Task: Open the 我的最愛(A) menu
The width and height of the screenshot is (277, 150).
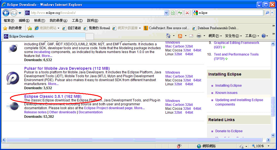Action: click(58, 21)
